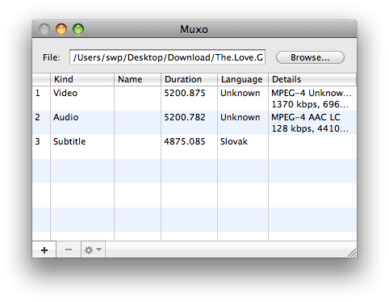Open the gear action menu

(x=93, y=250)
